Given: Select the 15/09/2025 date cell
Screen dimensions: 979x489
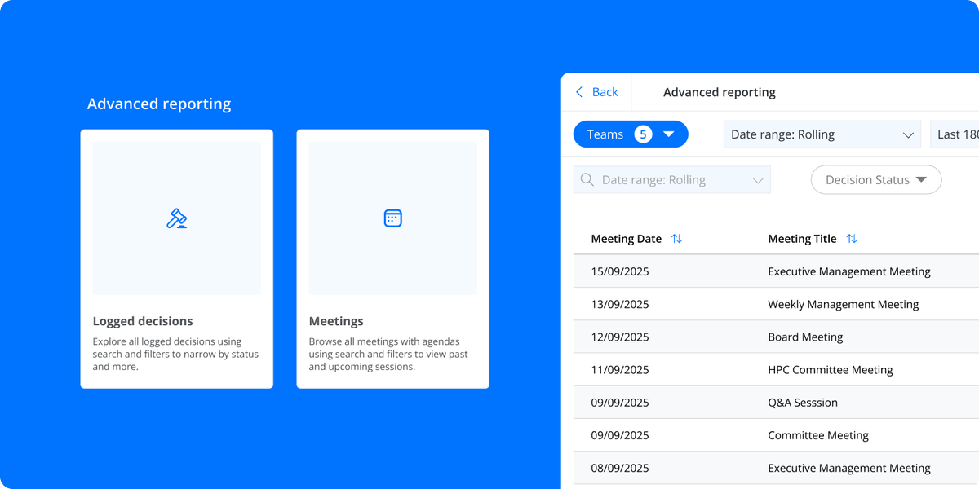Looking at the screenshot, I should [620, 271].
